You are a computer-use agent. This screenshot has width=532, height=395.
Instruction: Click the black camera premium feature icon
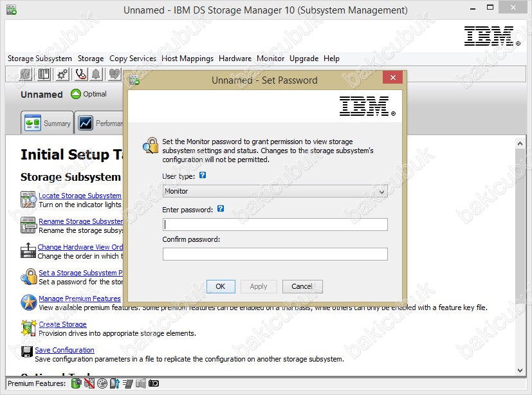pos(153,383)
